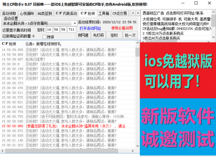Screen dimensions: 216x157
Task: Select the log row at 15:00:00:511
Action: click(x=68, y=93)
